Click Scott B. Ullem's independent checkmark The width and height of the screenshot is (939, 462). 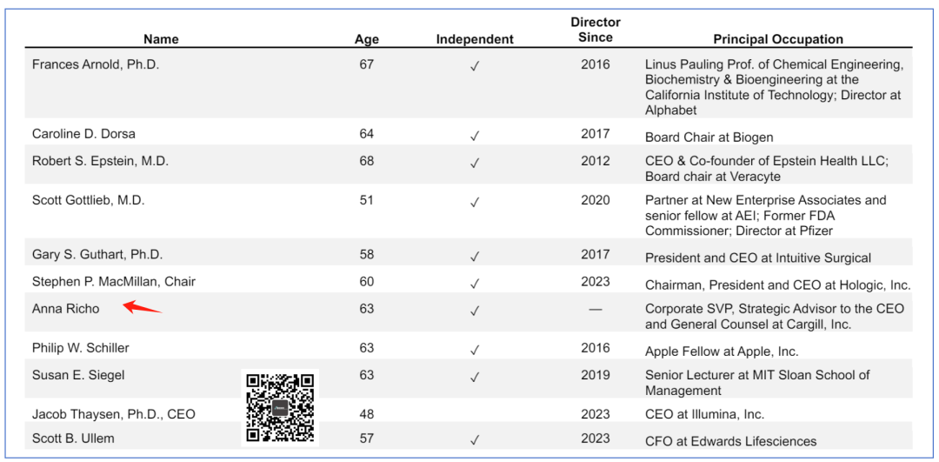click(475, 440)
